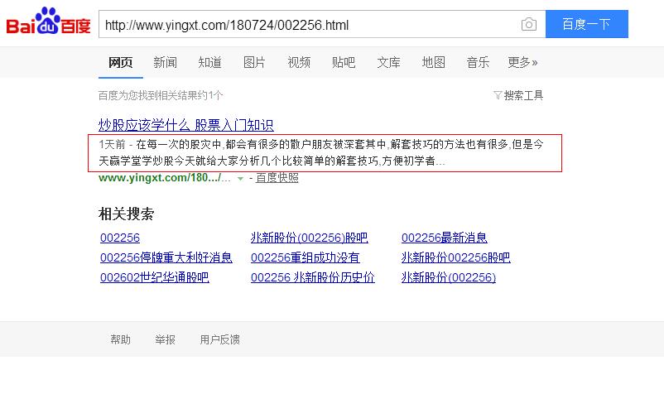The height and width of the screenshot is (399, 664).
Task: Click the 相关搜索 heading
Action: coord(126,214)
